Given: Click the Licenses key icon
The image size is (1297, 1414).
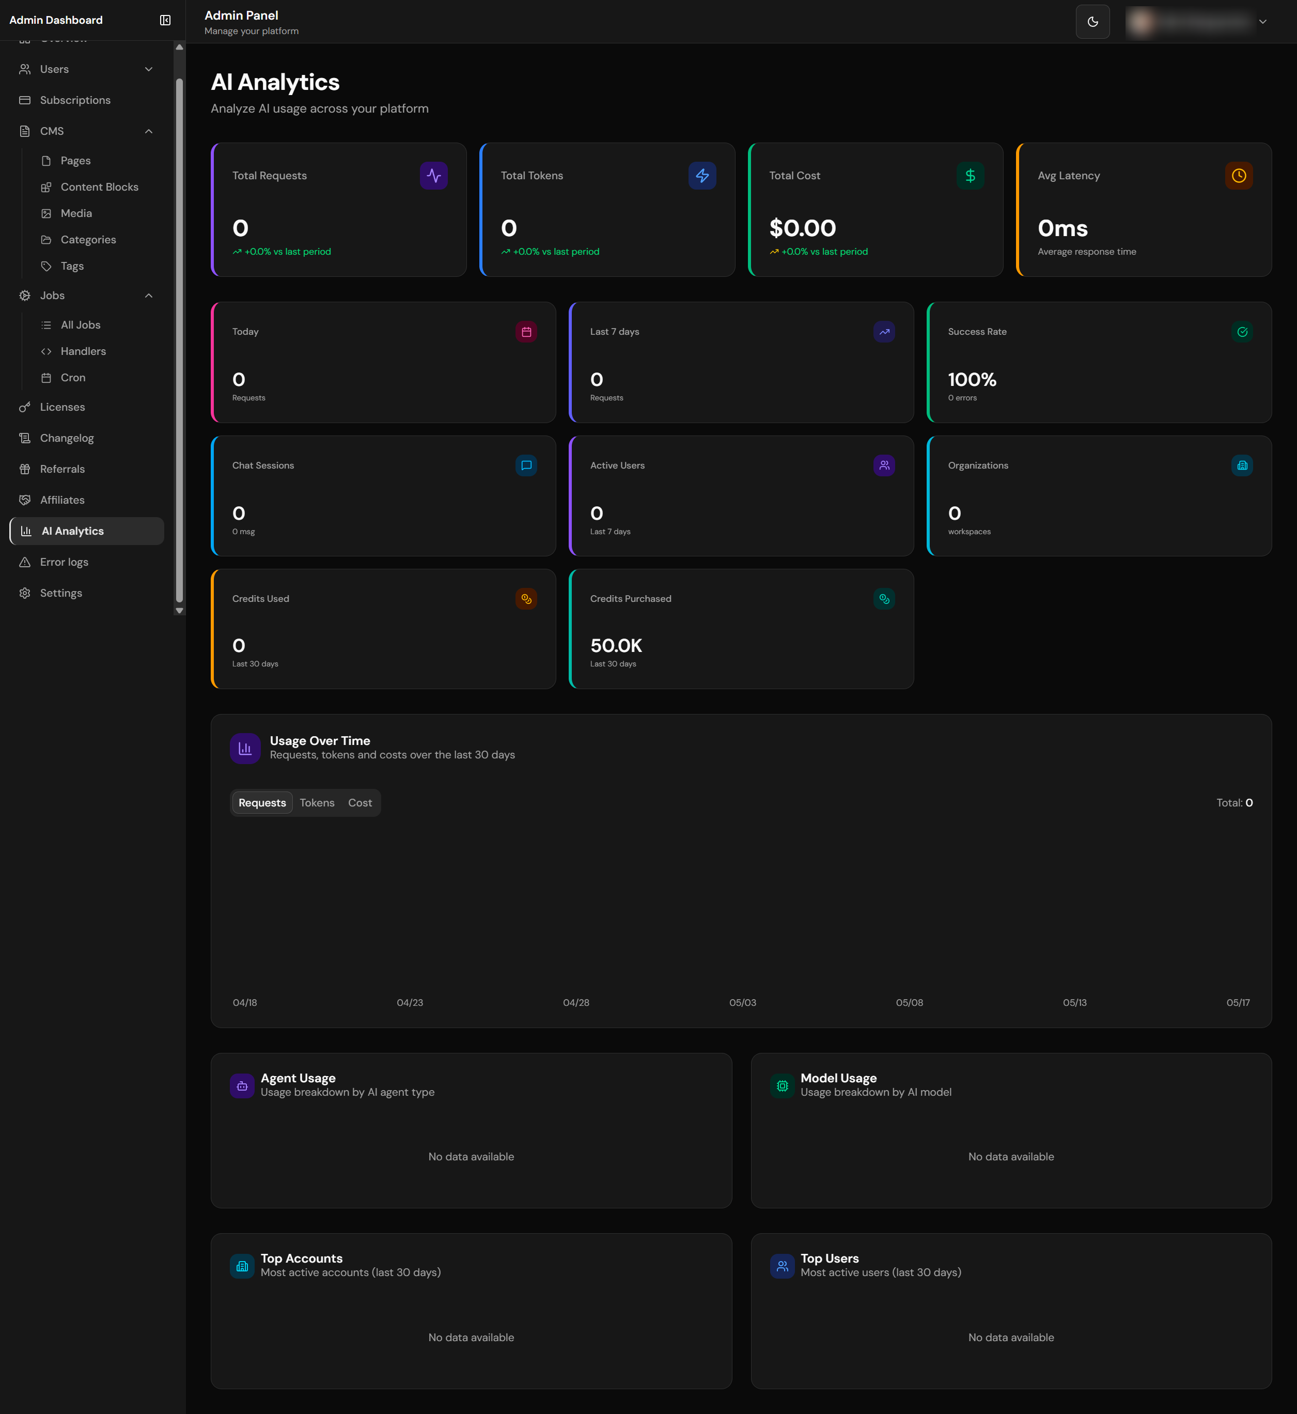Looking at the screenshot, I should tap(25, 407).
